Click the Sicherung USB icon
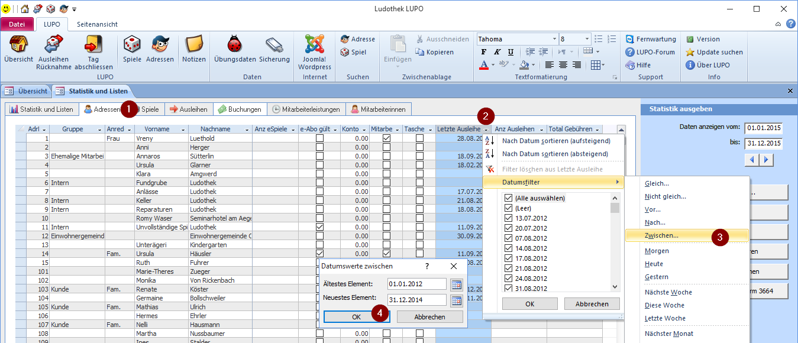 coord(274,49)
